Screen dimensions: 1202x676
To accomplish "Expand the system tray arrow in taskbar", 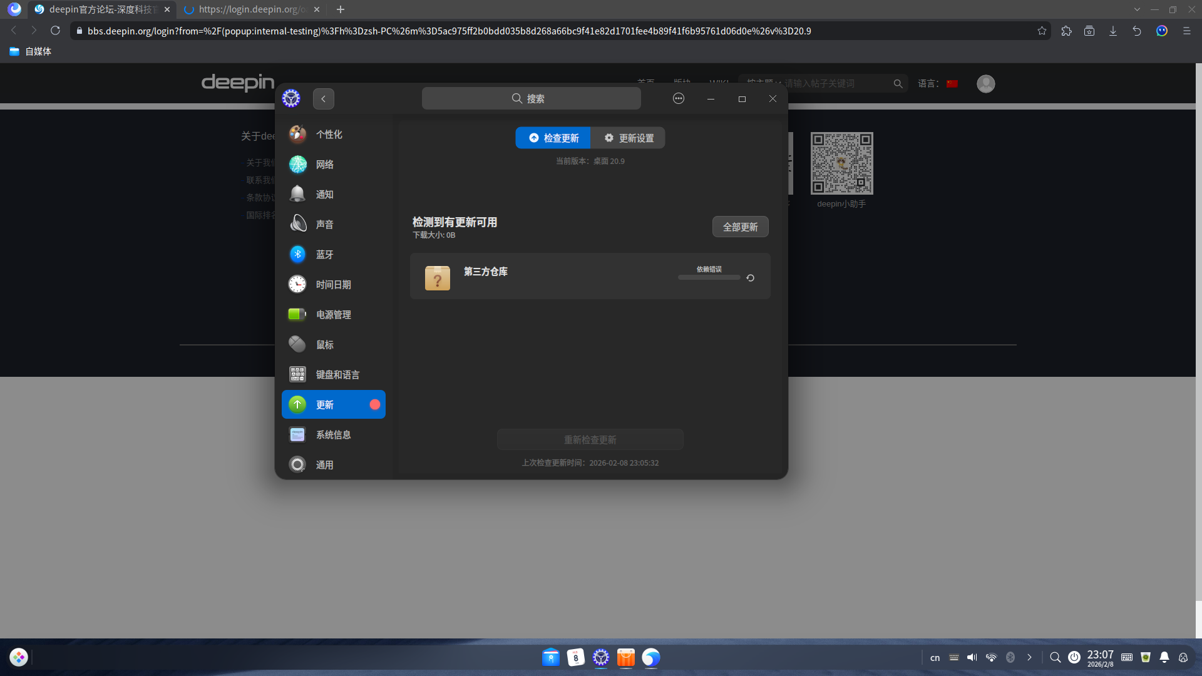I will (1029, 657).
